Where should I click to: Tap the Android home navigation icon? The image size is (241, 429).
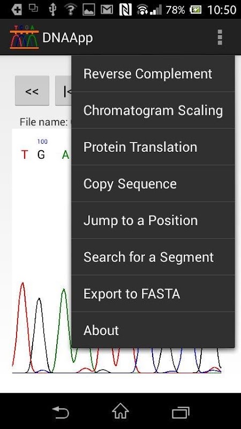tap(120, 411)
